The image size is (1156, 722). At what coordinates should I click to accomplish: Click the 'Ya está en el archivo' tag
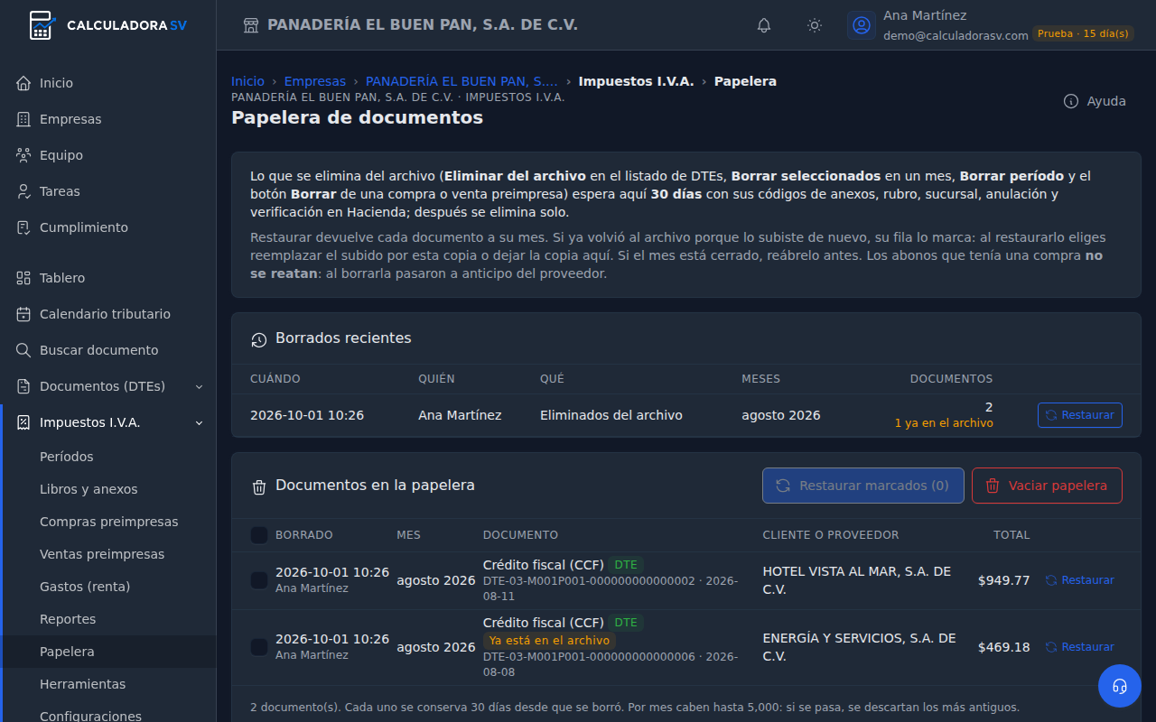549,640
